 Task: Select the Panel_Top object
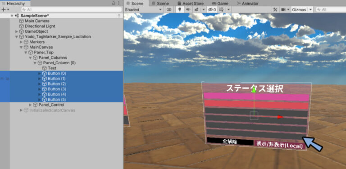coord(44,53)
